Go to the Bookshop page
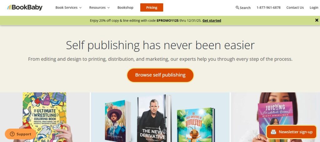320x142 pixels. [125, 8]
